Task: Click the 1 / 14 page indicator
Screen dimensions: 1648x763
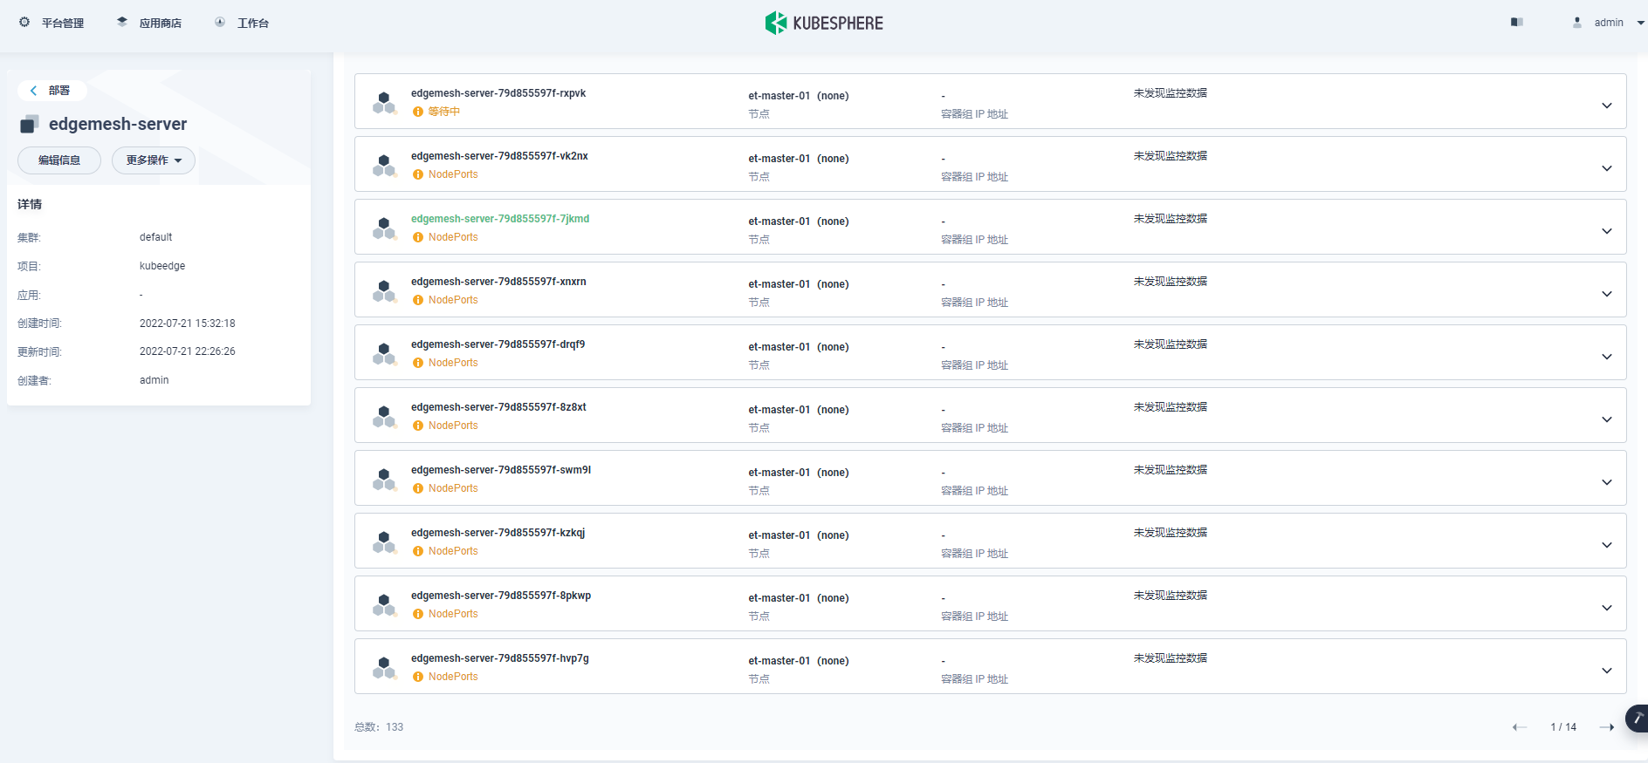Action: coord(1563,727)
